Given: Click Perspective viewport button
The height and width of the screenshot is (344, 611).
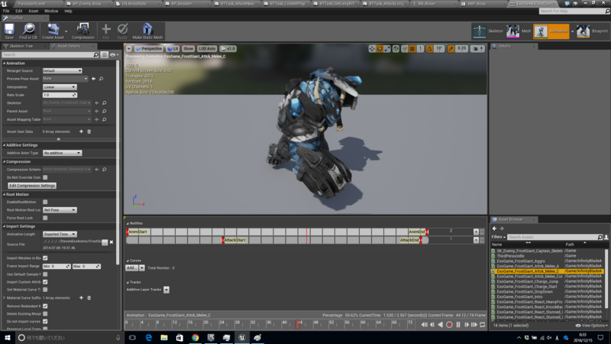Looking at the screenshot, I should tap(148, 49).
